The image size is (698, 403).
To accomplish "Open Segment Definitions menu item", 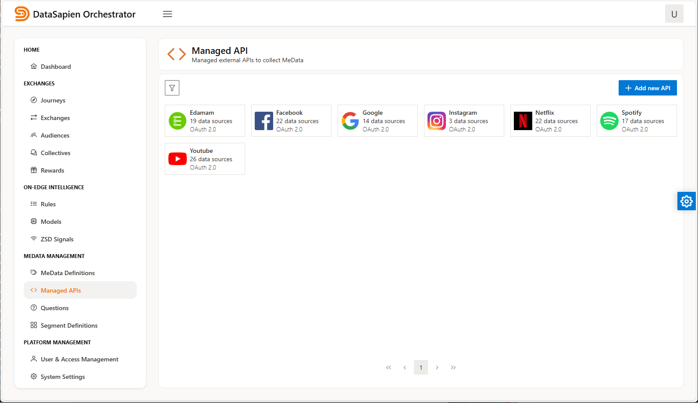I will coord(80,325).
